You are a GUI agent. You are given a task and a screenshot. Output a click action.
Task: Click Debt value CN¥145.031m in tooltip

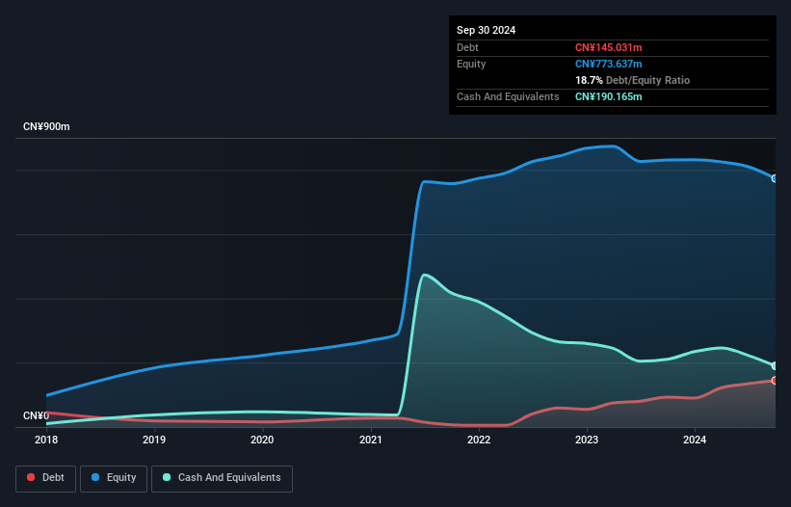pyautogui.click(x=608, y=47)
